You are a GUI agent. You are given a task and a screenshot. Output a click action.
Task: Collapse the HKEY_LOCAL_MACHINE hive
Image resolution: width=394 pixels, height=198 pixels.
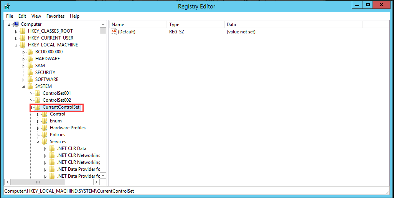click(16, 45)
